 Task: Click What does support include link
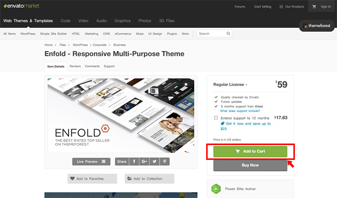coord(240,111)
